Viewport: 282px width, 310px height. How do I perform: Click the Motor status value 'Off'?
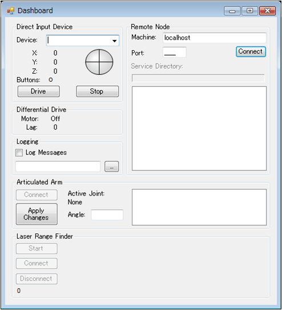click(55, 118)
